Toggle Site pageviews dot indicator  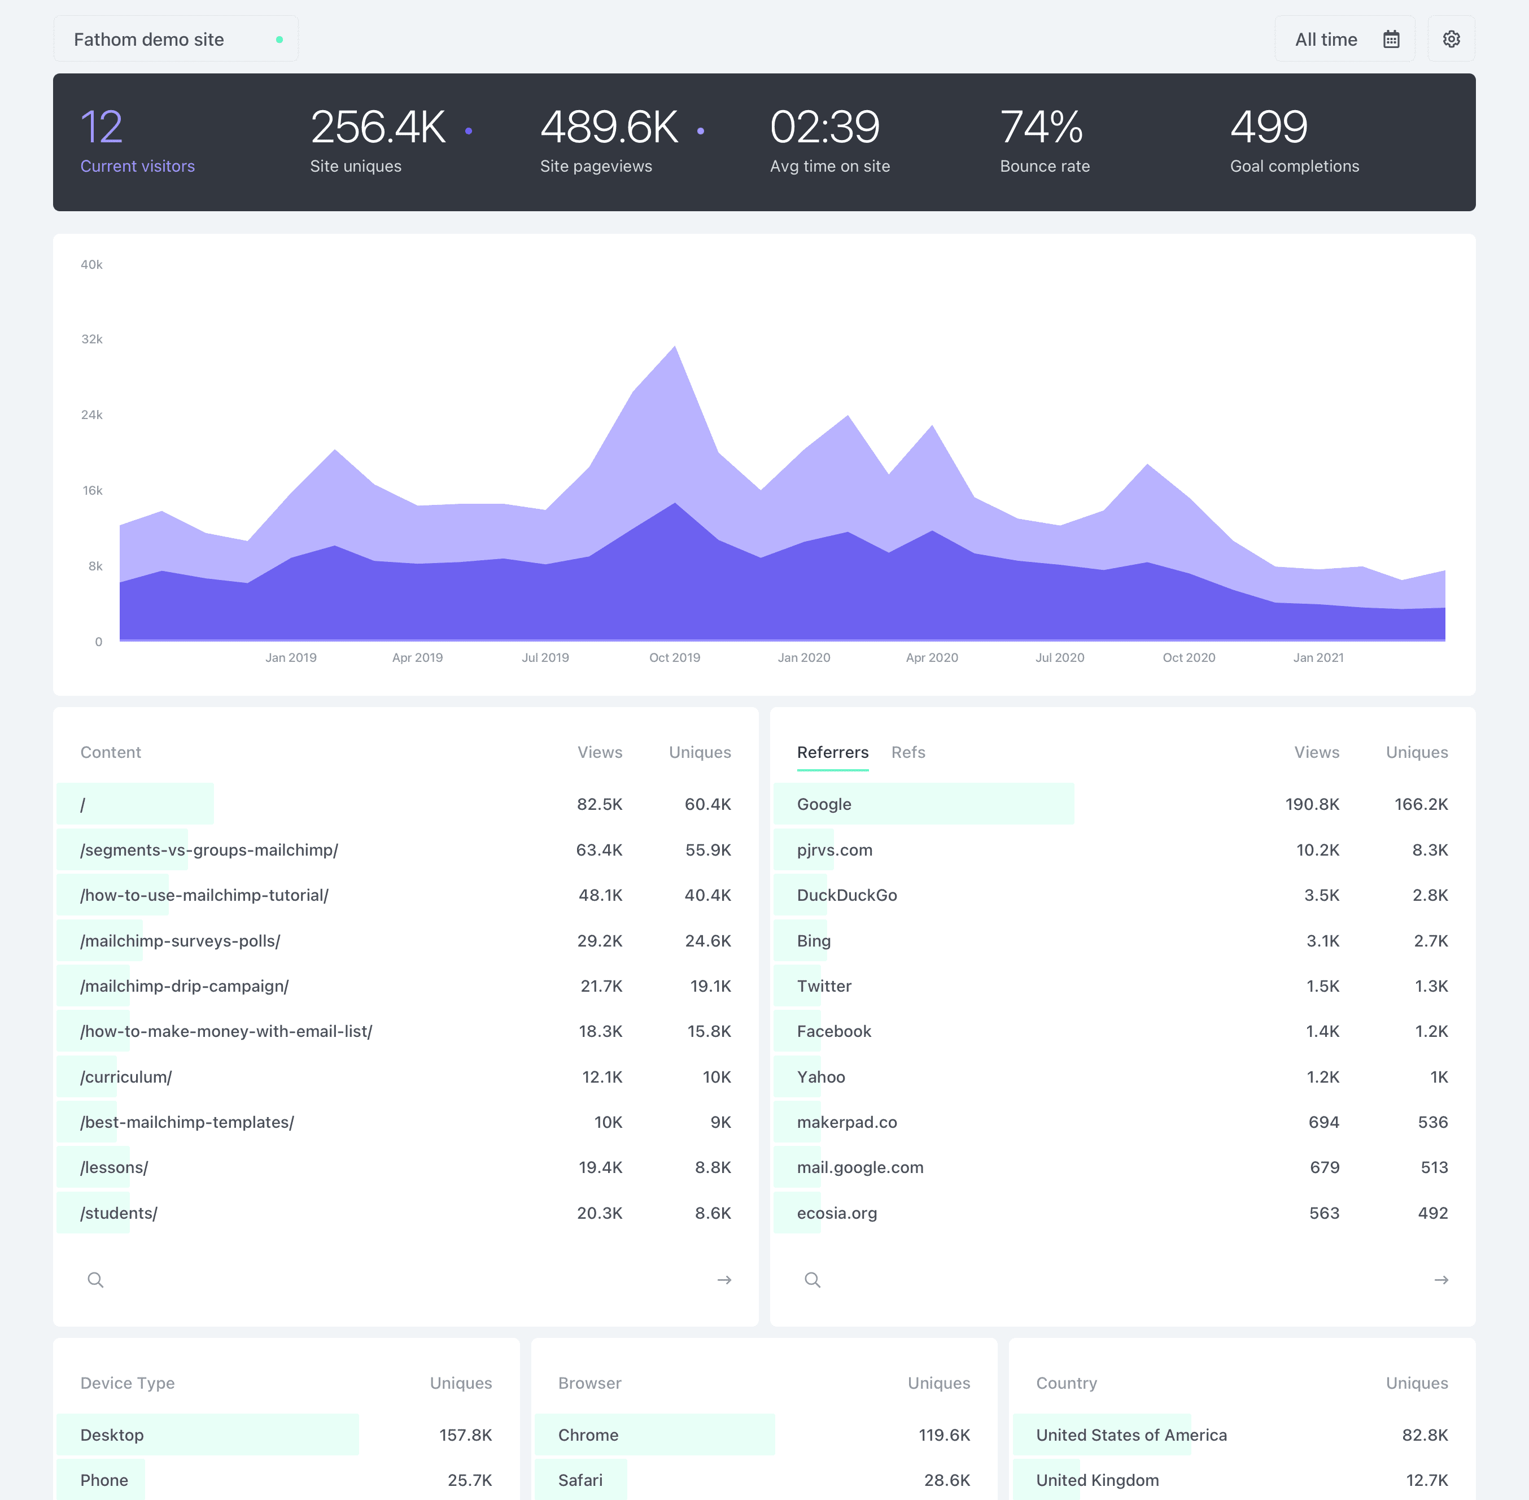[x=700, y=131]
